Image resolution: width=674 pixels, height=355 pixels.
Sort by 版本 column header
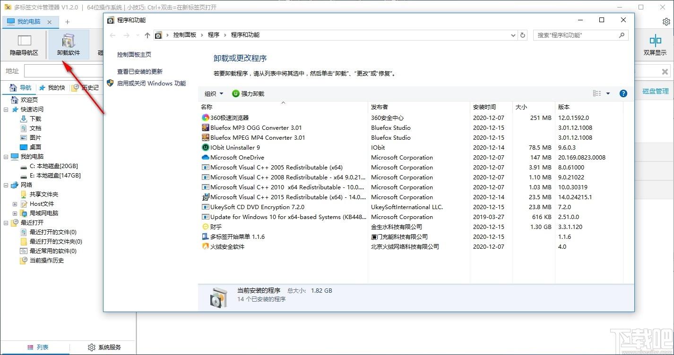(x=588, y=107)
